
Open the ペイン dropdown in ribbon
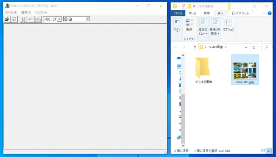point(177,26)
